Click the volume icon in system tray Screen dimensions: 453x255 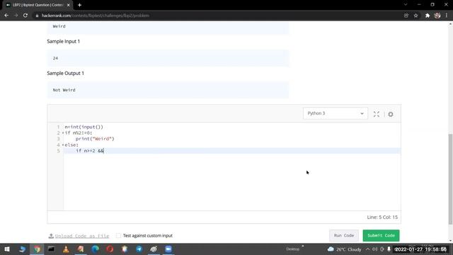tap(374, 249)
